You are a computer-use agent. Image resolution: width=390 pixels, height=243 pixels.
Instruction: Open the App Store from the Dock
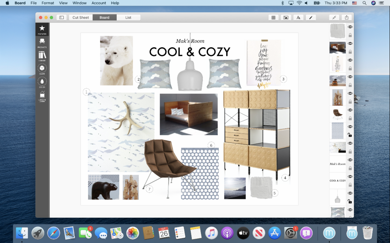(x=275, y=233)
